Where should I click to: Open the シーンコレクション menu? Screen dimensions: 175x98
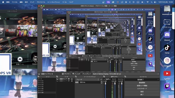click(x=54, y=2)
